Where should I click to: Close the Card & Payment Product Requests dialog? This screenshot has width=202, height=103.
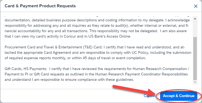[195, 6]
